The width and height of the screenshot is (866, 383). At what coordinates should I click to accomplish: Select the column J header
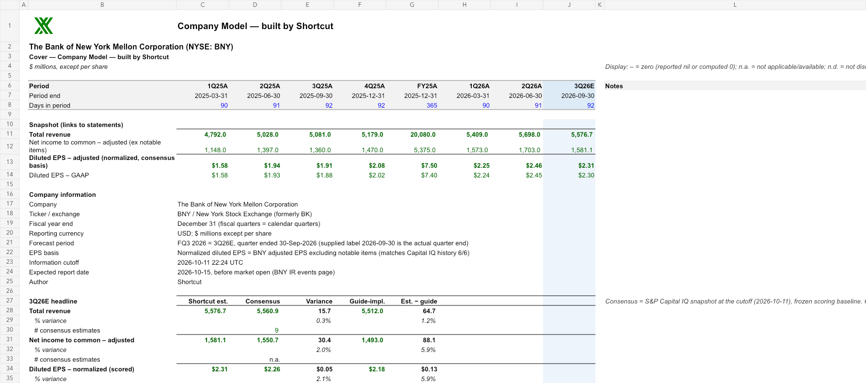coord(569,5)
